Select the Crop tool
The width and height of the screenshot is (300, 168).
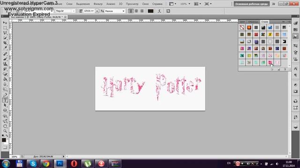[x=5, y=43]
